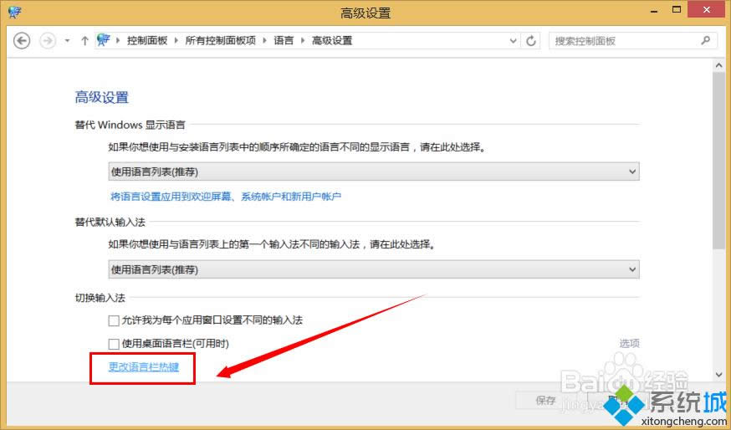Go up one level with the up arrow
The width and height of the screenshot is (731, 430).
[x=84, y=40]
